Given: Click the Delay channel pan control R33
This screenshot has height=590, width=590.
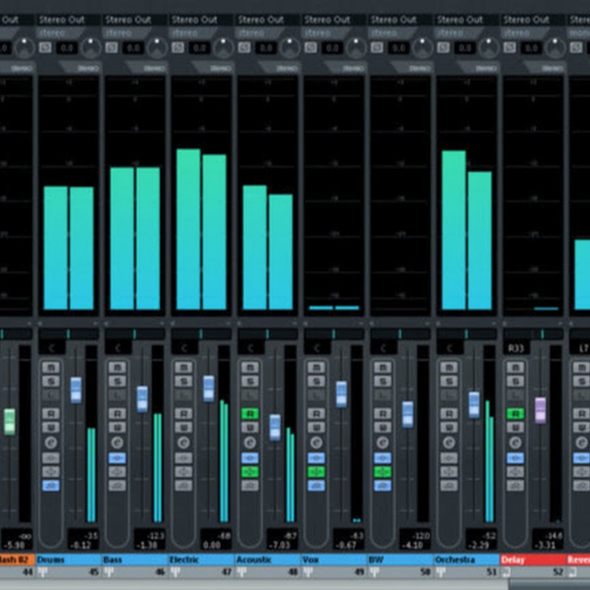Looking at the screenshot, I should (515, 347).
